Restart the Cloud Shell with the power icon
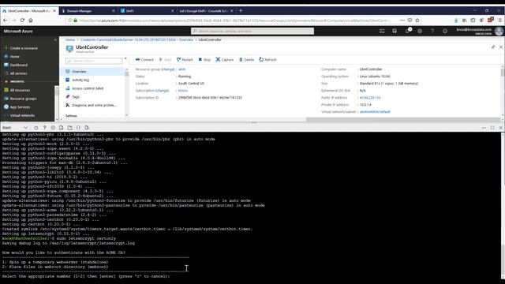Viewport: 505px width, 284px height. click(x=36, y=128)
